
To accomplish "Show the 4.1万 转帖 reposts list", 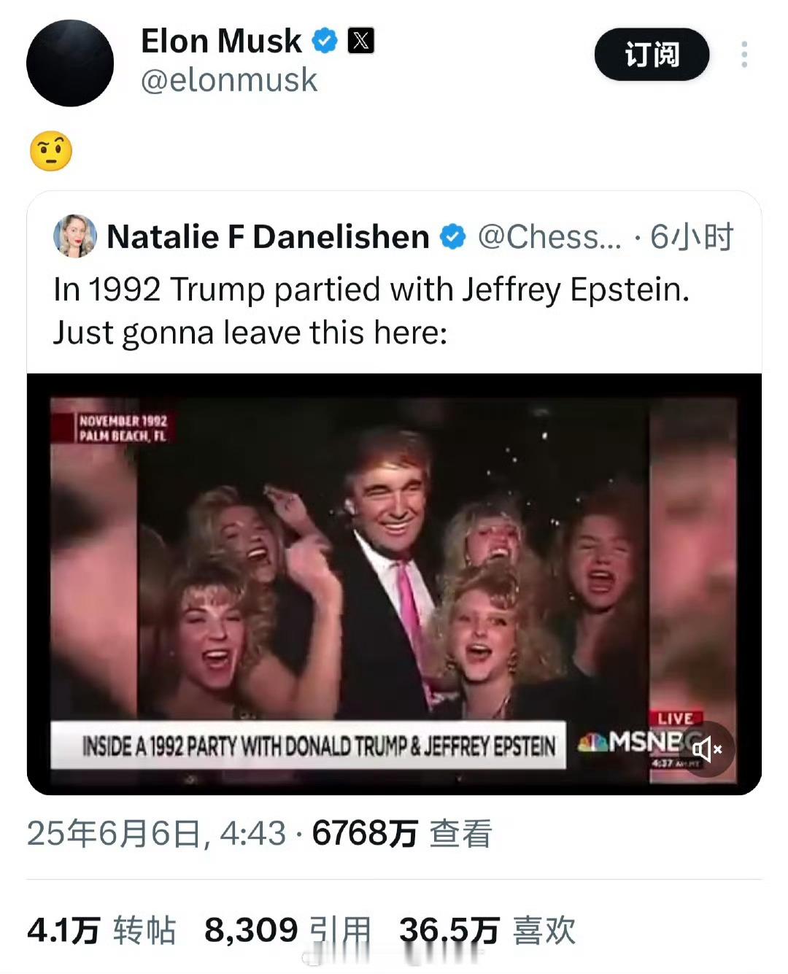I will point(101,930).
